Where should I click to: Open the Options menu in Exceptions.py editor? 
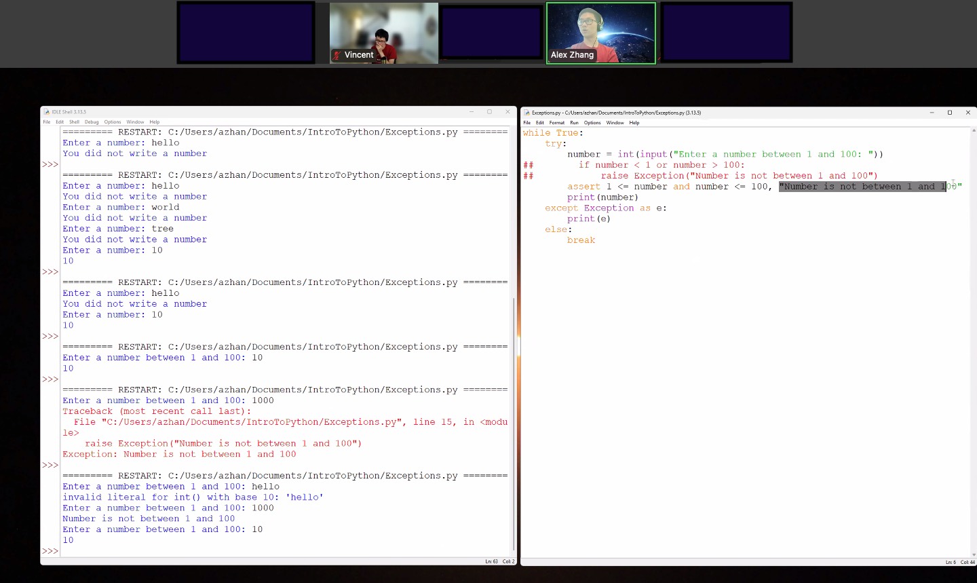tap(592, 123)
